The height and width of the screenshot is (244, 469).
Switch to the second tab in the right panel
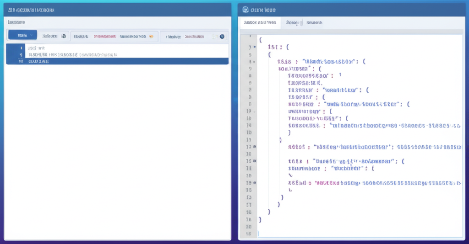pos(292,22)
